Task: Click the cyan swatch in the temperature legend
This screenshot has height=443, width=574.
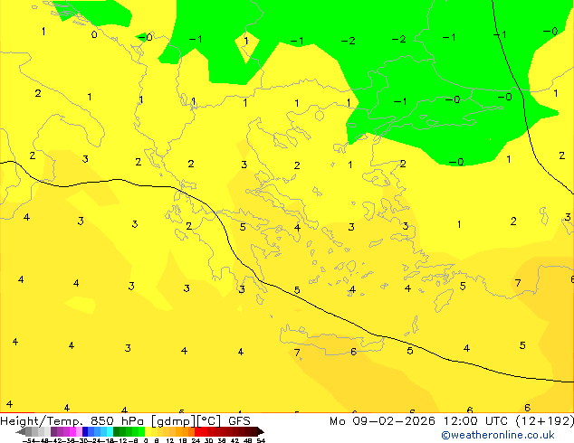Action: pos(110,431)
